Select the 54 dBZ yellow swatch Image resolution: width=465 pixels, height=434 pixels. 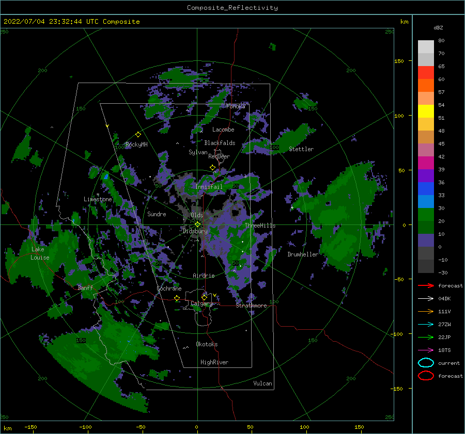point(426,111)
